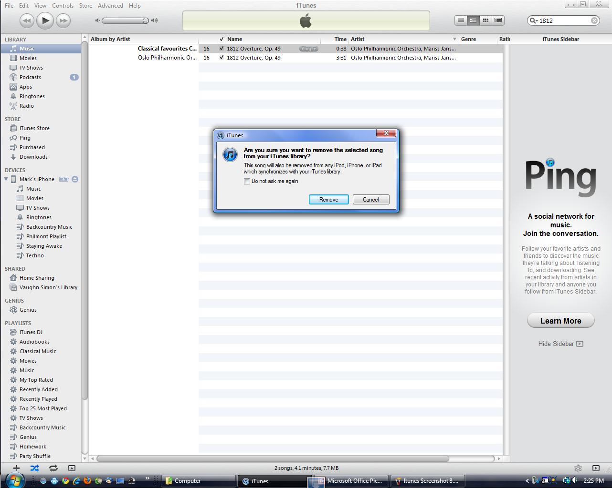Click the Cancel button in dialog
The width and height of the screenshot is (612, 488).
point(371,200)
